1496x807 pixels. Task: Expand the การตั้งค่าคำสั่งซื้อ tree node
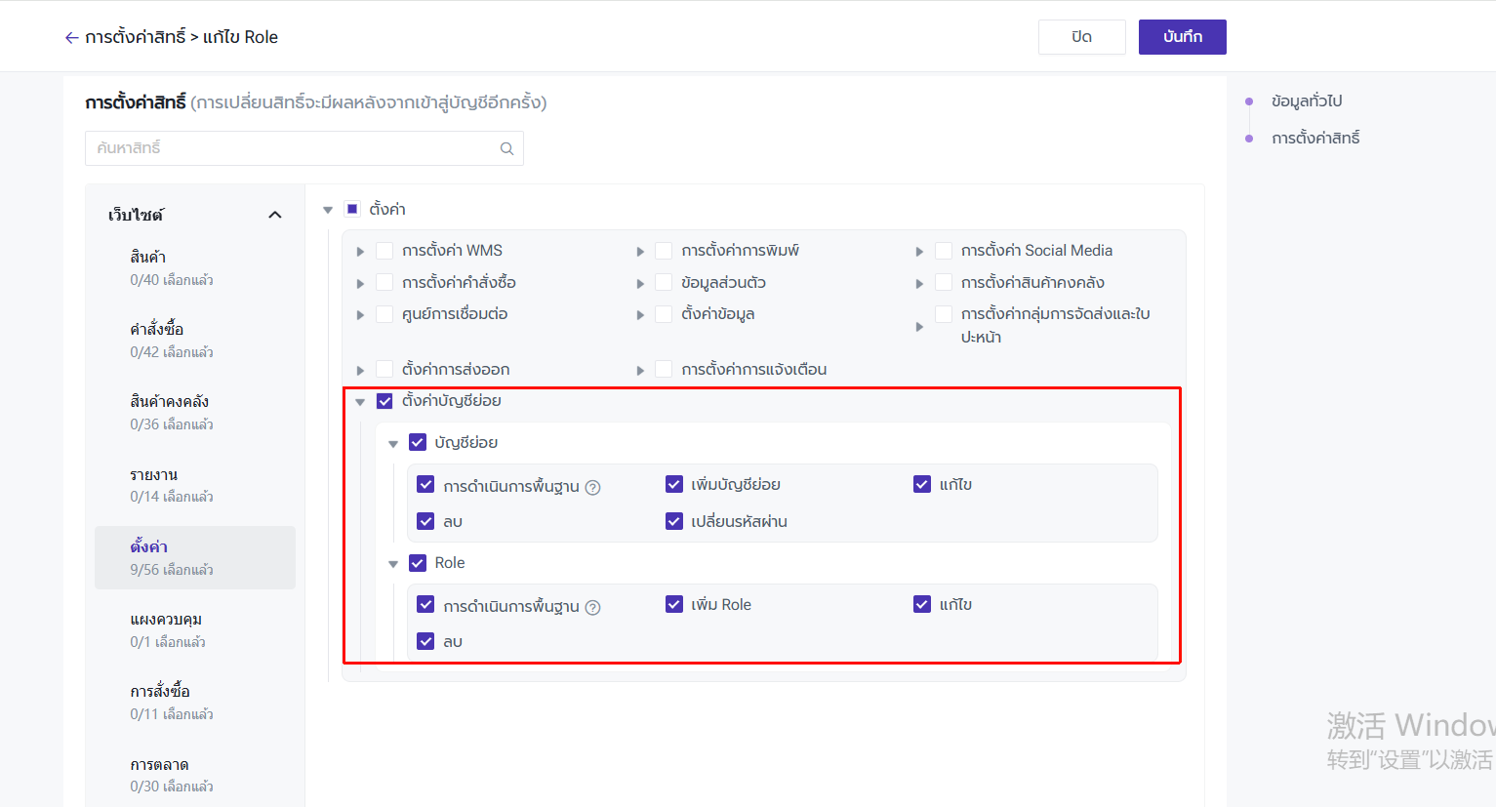coord(360,284)
